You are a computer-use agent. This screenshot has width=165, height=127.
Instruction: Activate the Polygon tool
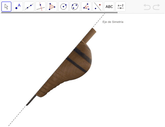[52, 7]
